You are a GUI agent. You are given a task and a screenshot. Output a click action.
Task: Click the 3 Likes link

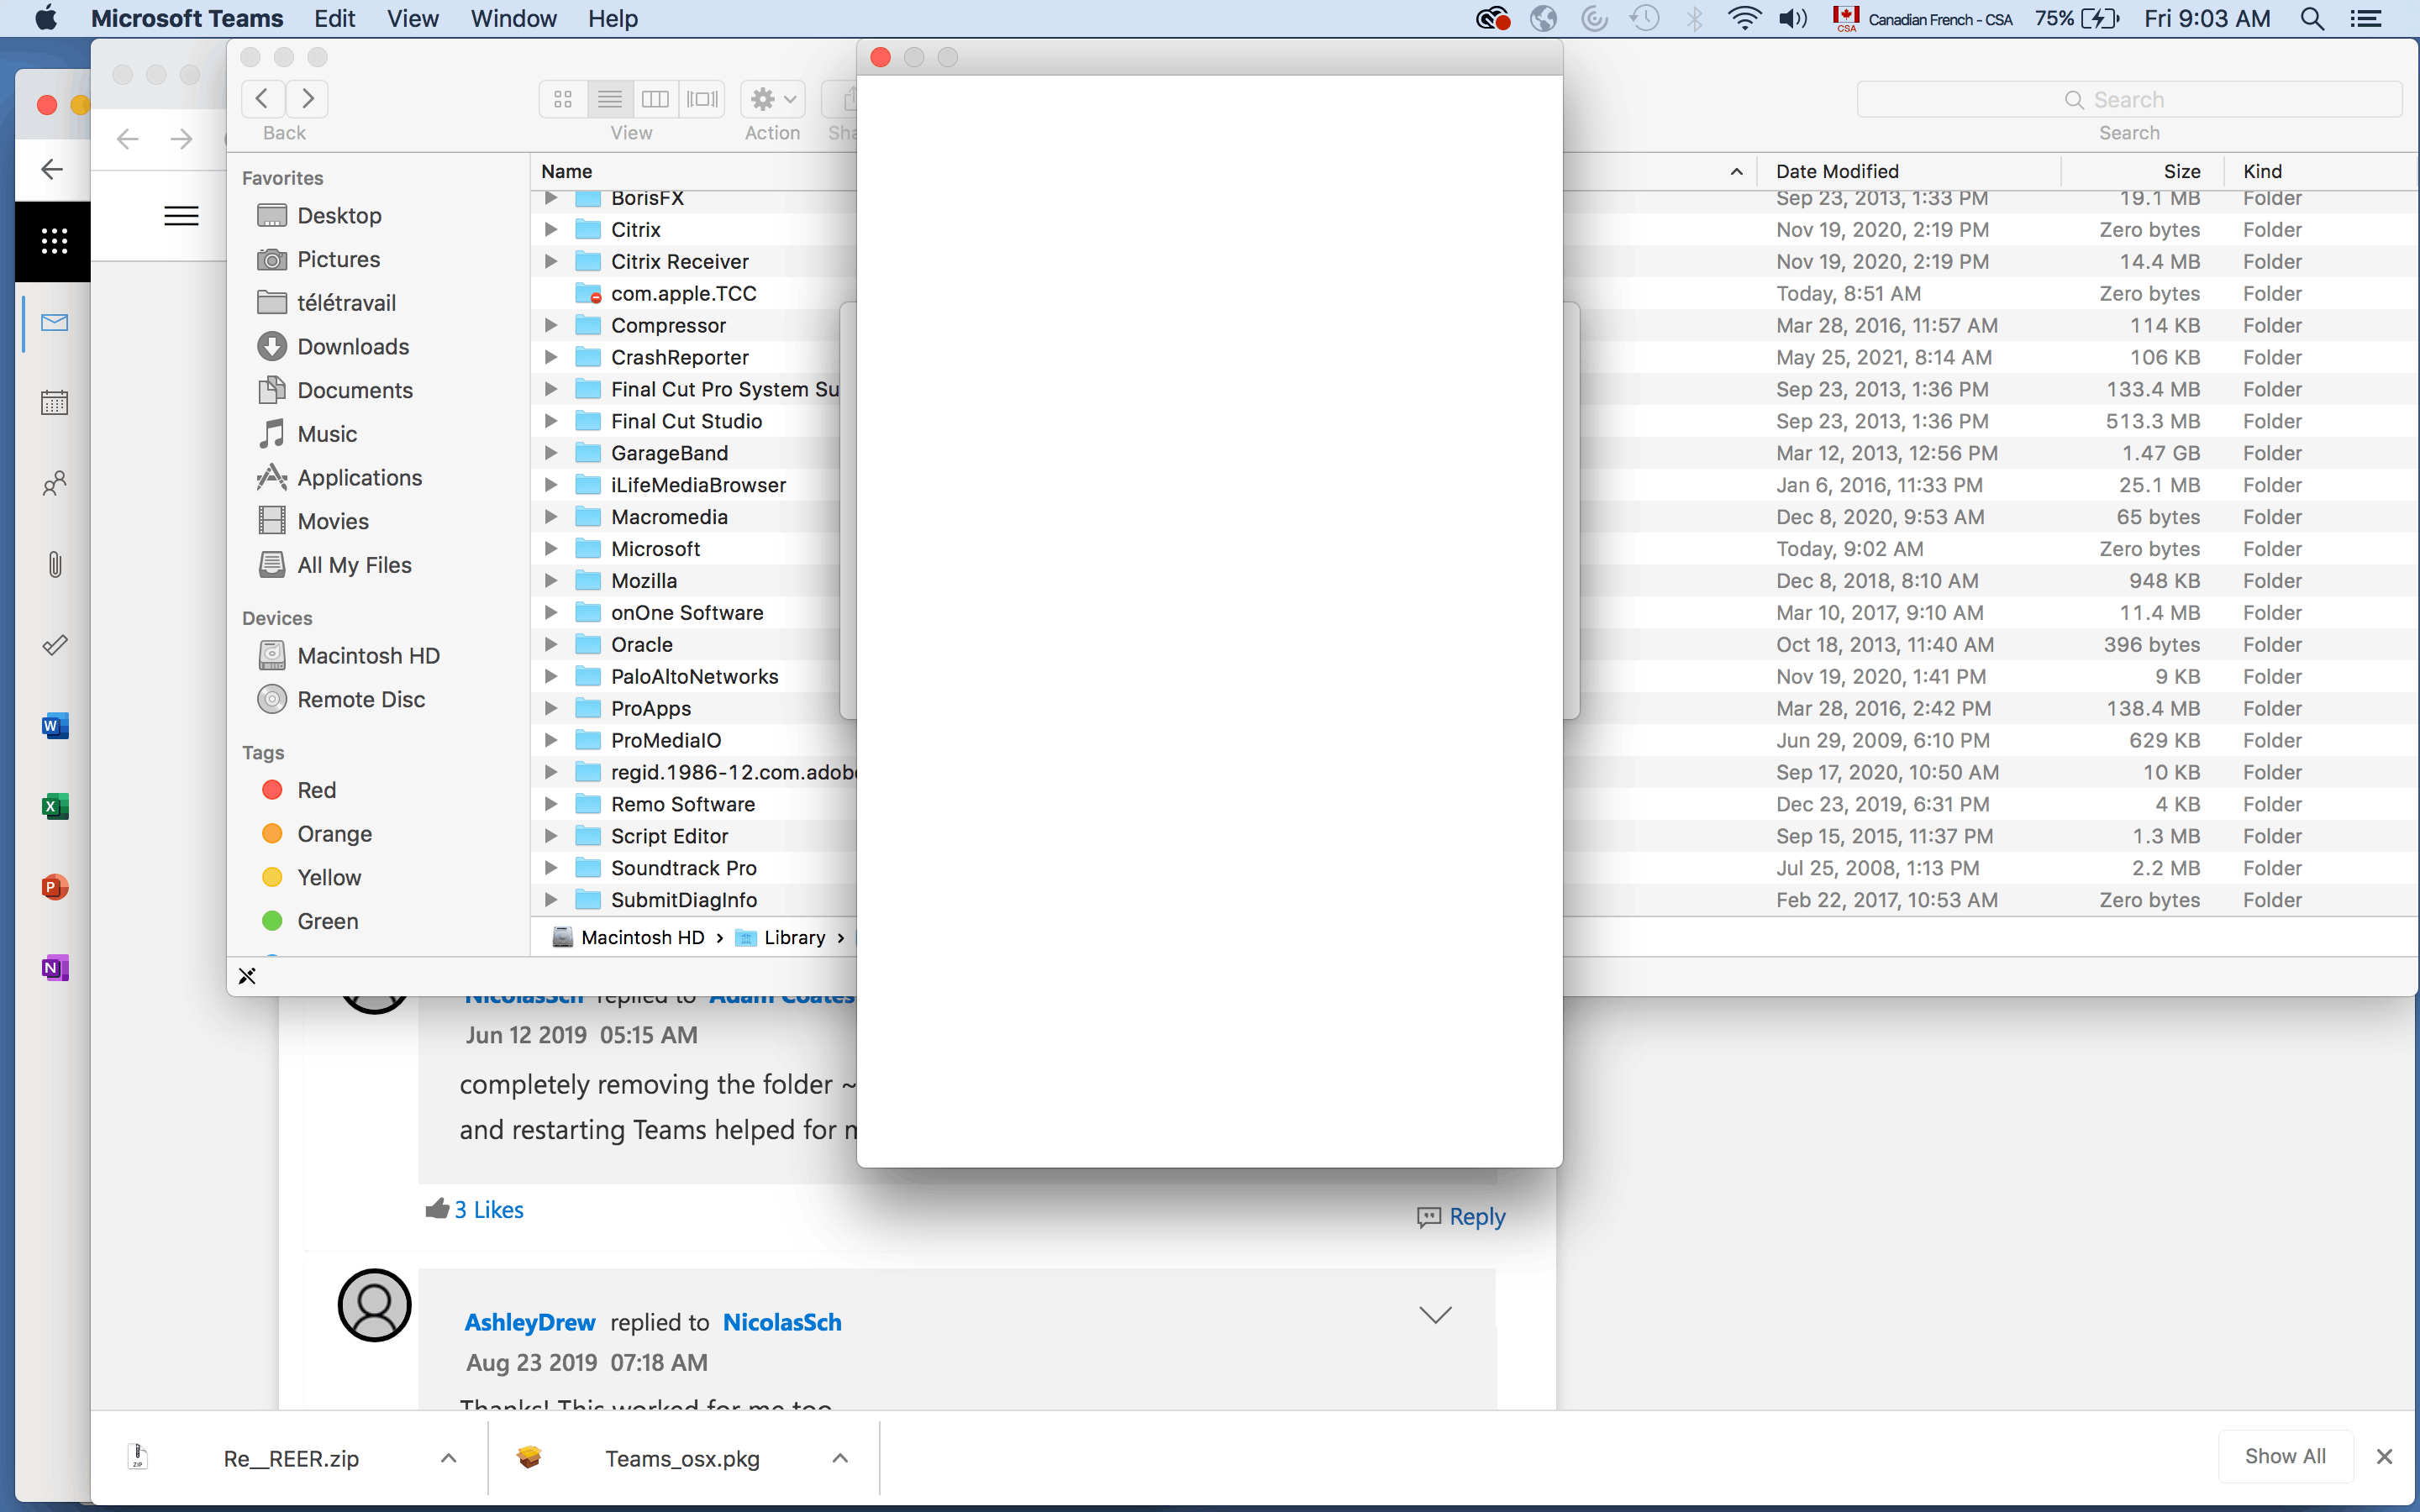(488, 1210)
